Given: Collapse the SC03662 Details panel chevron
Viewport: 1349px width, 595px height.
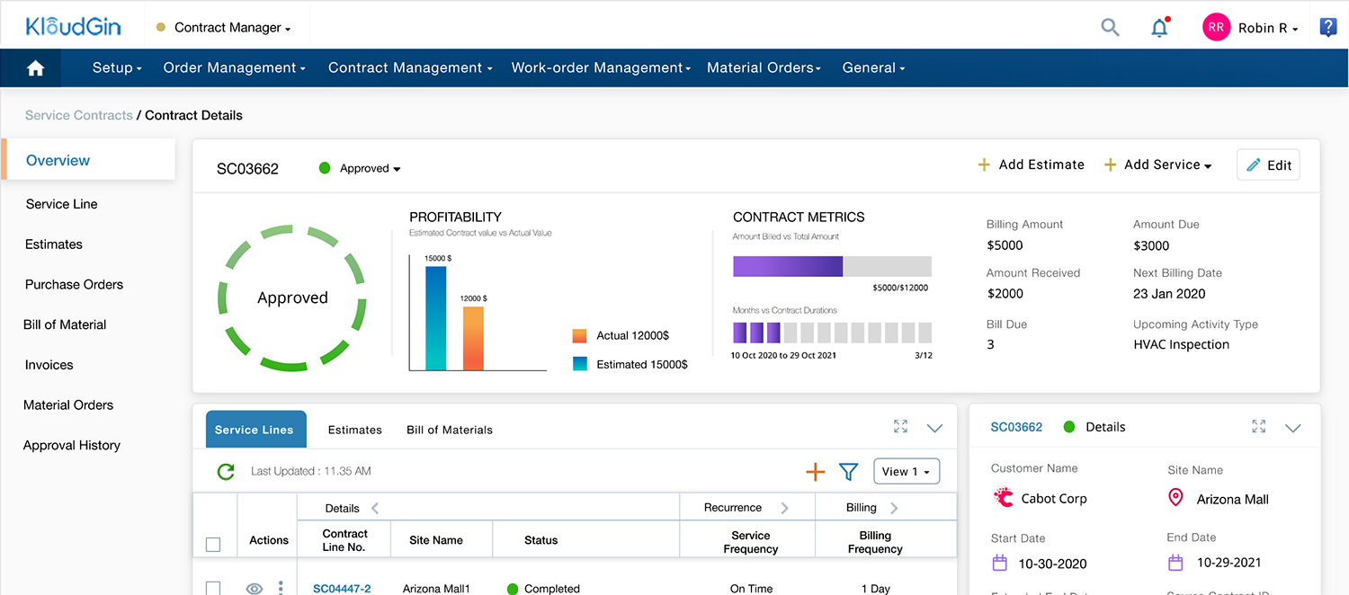Looking at the screenshot, I should click(x=1292, y=428).
